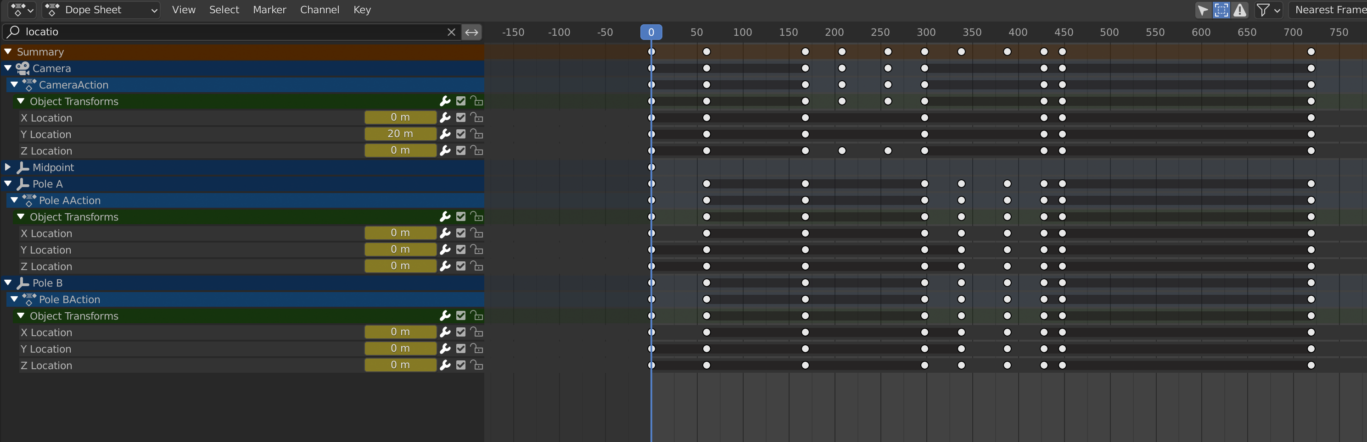
Task: Open the Nearest Frame snapping dropdown
Action: click(1328, 10)
